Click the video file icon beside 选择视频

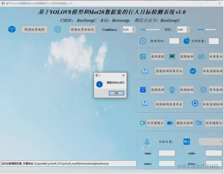tap(143, 90)
